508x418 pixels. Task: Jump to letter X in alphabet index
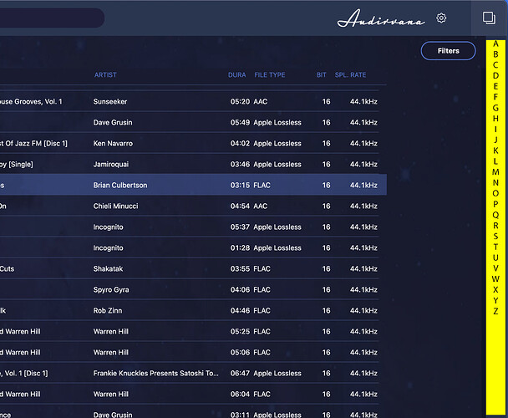495,289
